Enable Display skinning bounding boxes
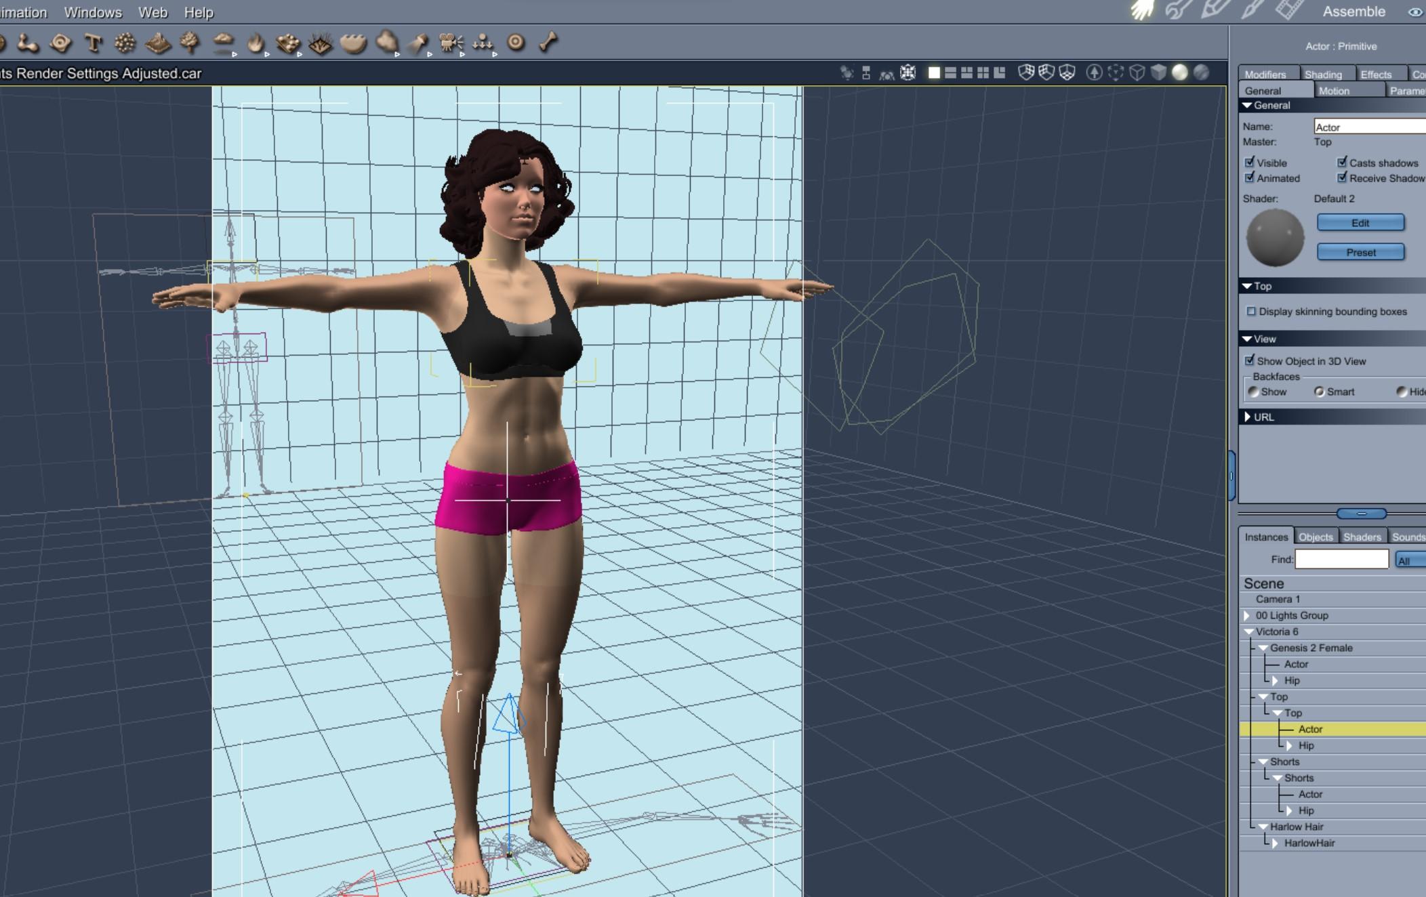The image size is (1426, 897). (x=1251, y=312)
